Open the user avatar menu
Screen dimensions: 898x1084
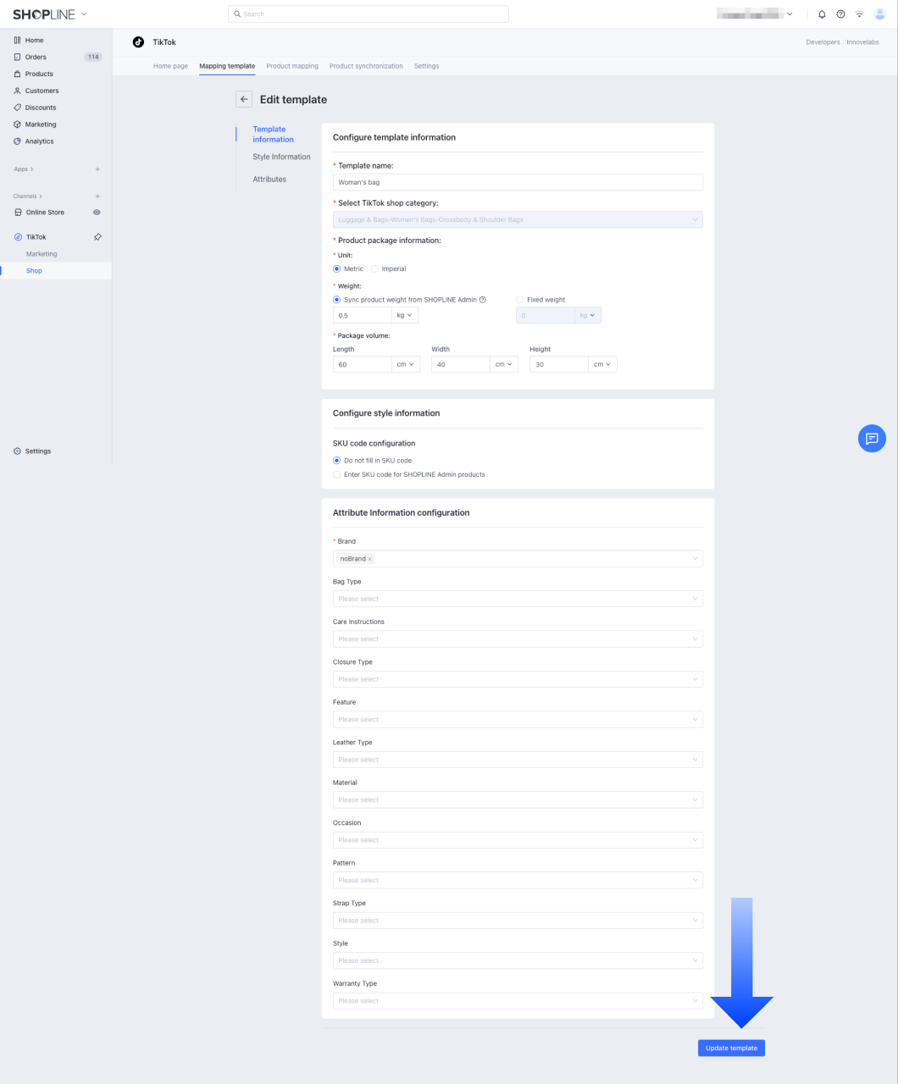click(x=880, y=14)
